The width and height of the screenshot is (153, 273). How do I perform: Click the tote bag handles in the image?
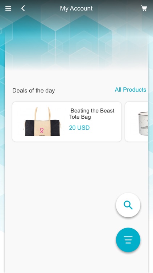tap(42, 114)
